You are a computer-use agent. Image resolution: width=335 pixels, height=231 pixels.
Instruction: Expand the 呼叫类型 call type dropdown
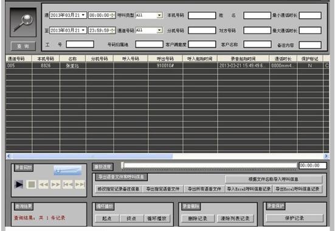[x=159, y=15]
